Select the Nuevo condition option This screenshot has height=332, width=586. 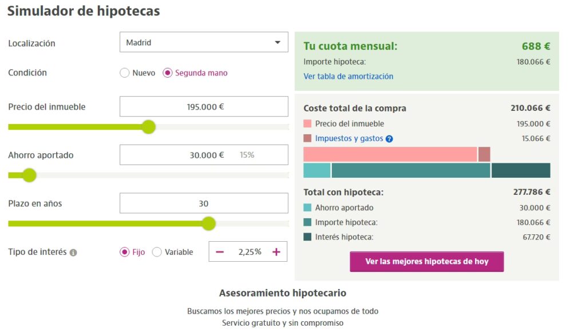(x=125, y=73)
